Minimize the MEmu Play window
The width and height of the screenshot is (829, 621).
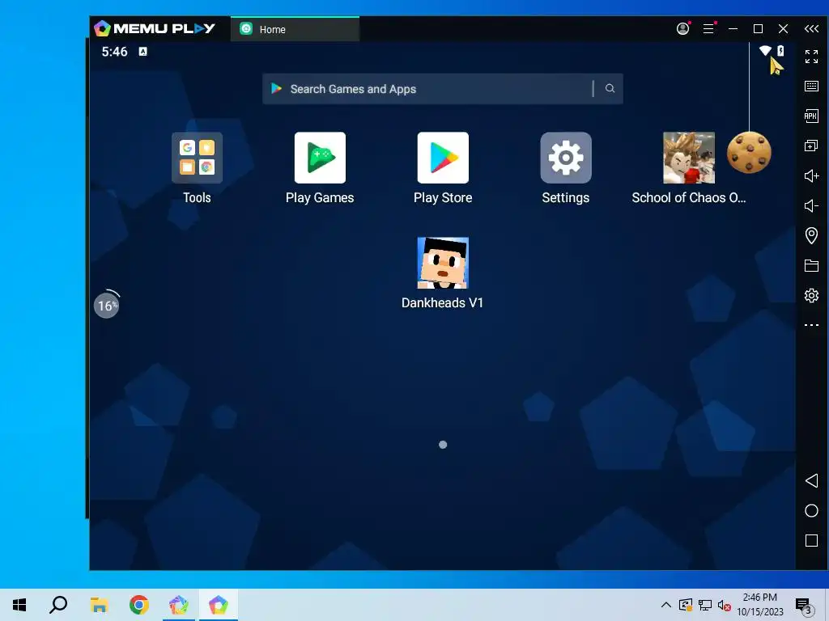click(x=733, y=28)
